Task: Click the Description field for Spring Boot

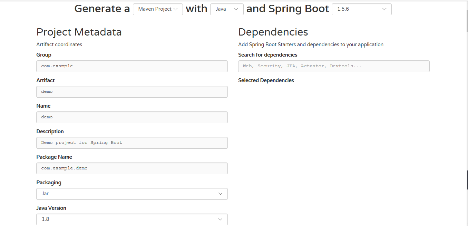Action: (x=132, y=143)
